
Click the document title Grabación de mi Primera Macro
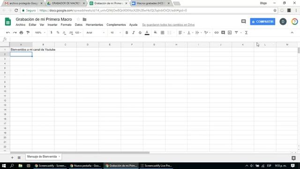click(x=44, y=19)
